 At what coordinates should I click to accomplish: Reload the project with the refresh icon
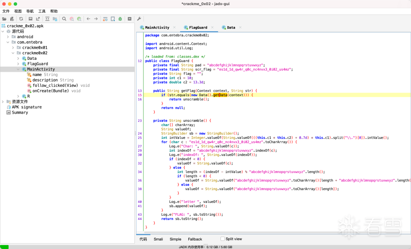[x=21, y=19]
